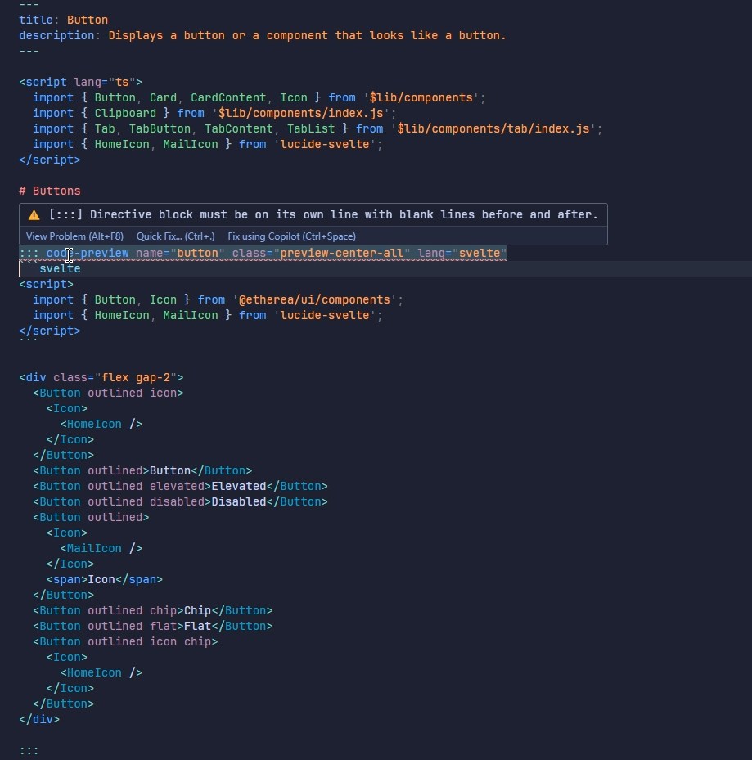Click 'preview-center-all' class value

(x=342, y=253)
